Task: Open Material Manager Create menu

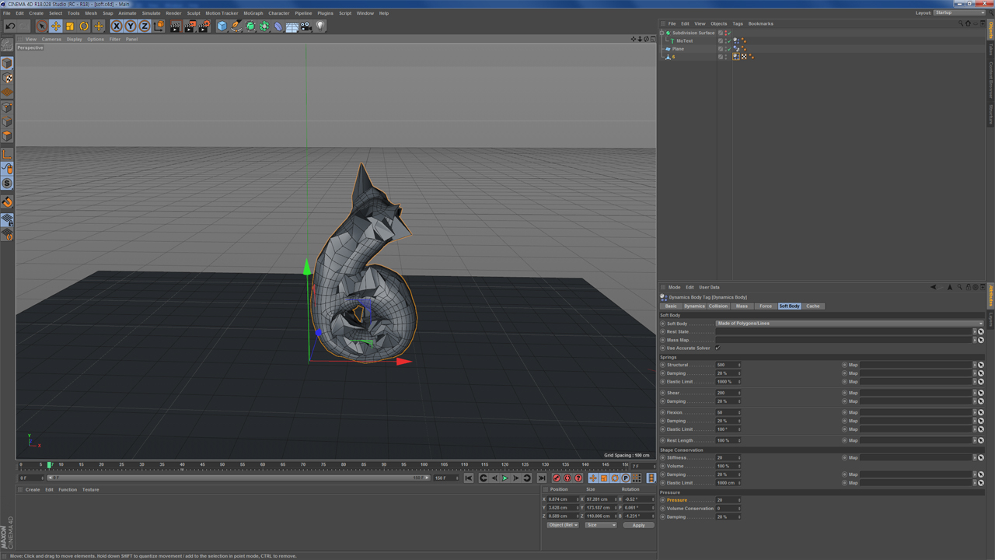Action: click(33, 490)
